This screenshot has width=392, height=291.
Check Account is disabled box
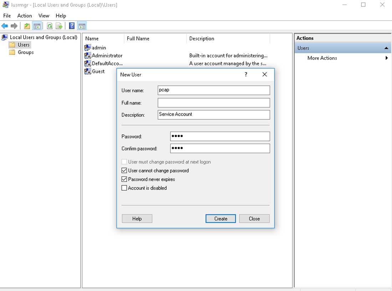[124, 188]
